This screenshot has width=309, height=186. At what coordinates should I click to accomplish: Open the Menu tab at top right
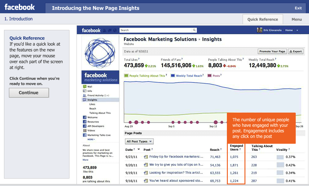coord(296,19)
